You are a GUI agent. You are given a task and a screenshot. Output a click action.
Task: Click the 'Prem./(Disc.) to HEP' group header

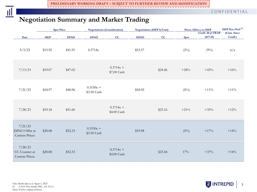click(x=198, y=30)
